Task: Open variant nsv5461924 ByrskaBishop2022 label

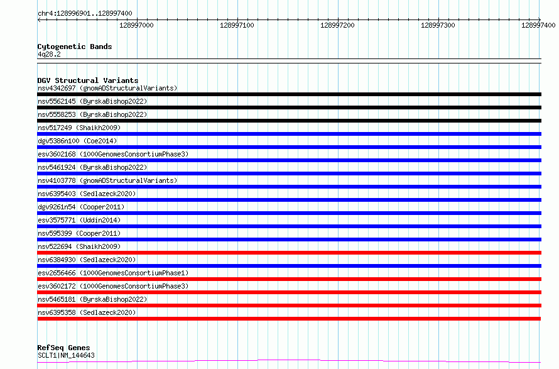Action: [x=92, y=167]
